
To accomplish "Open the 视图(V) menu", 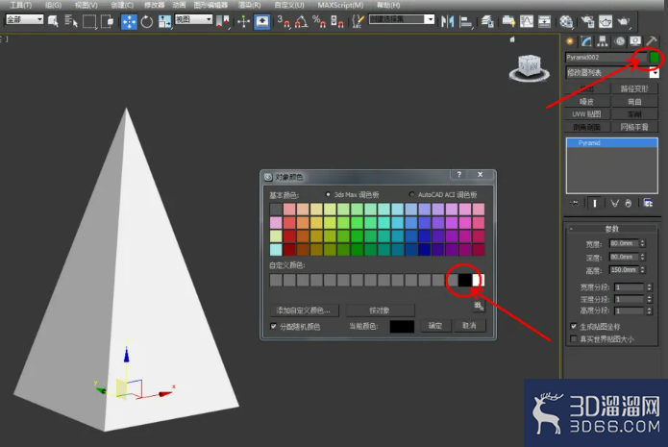I will pyautogui.click(x=87, y=5).
